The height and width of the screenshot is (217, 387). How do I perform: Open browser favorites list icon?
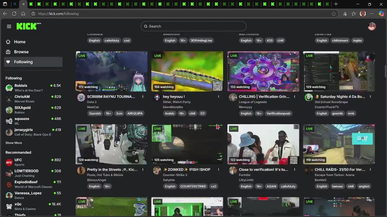coord(354,14)
